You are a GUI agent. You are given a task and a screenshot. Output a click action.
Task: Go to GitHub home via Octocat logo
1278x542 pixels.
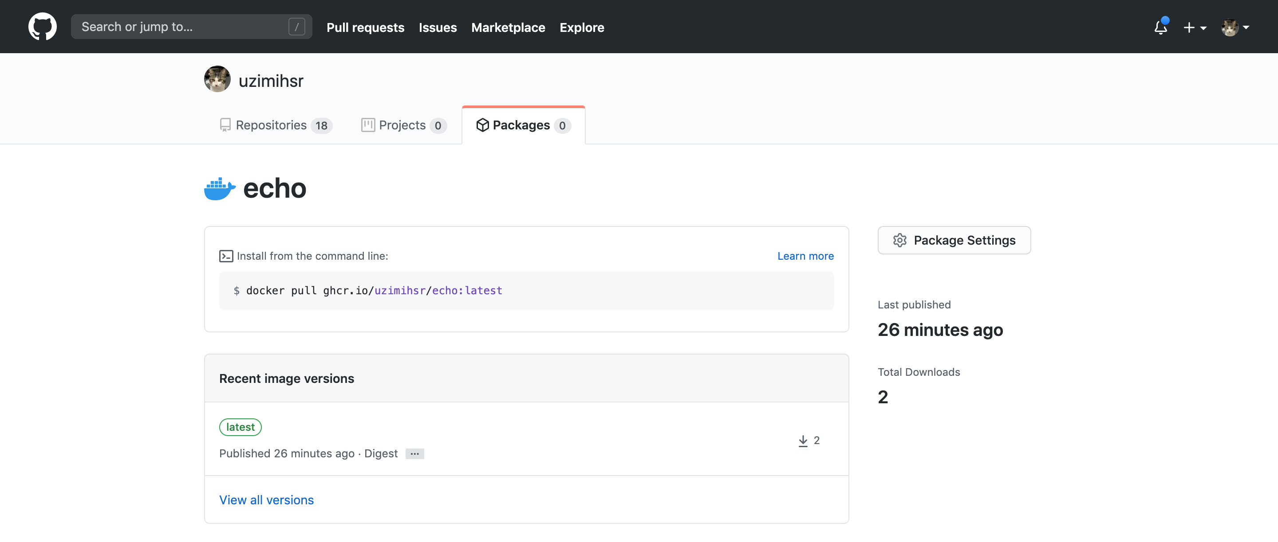(x=42, y=27)
